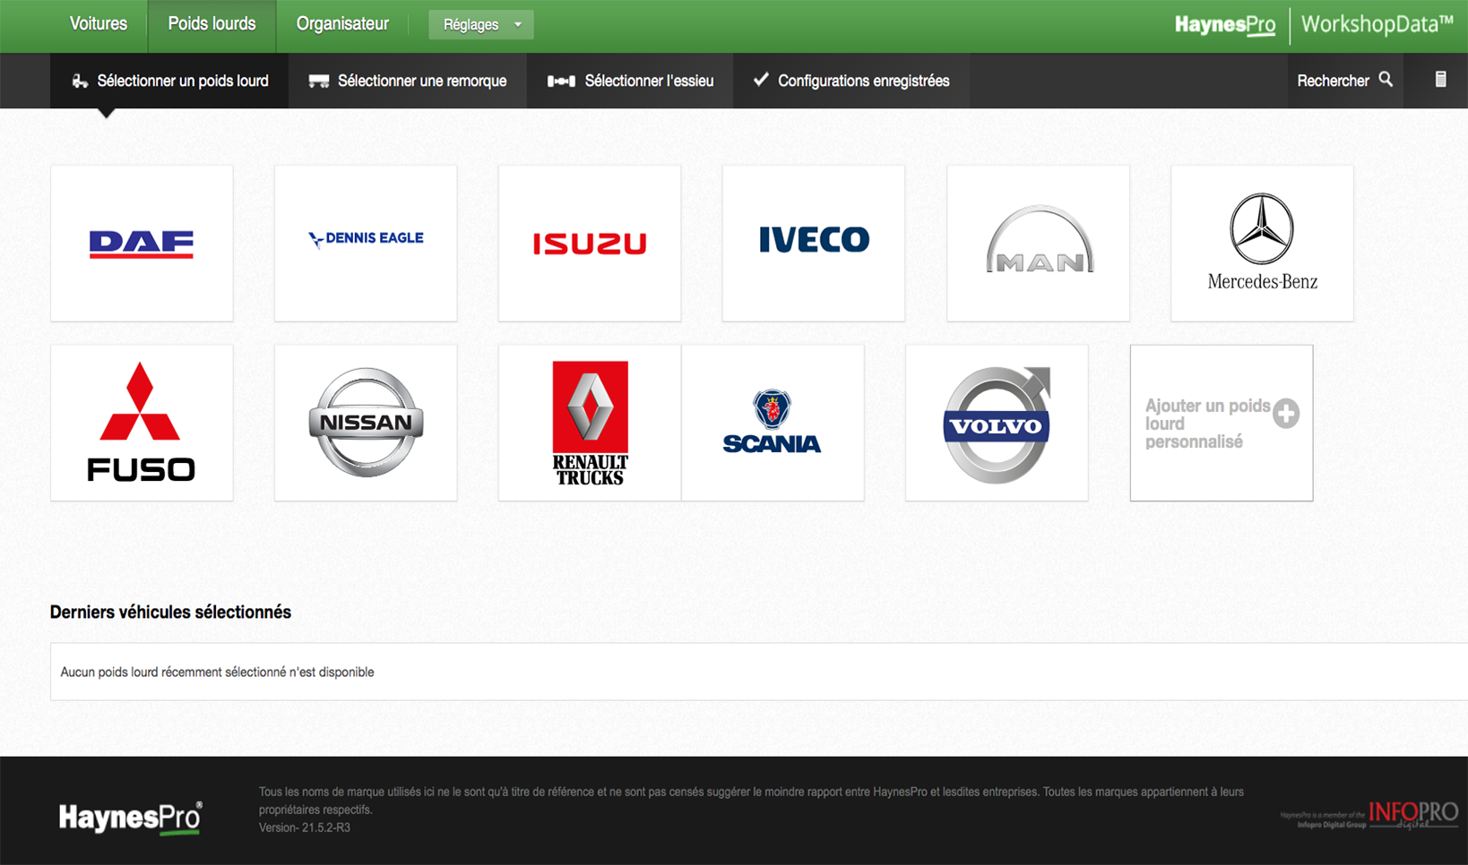The image size is (1468, 865).
Task: Switch to the Voitures tab
Action: point(99,24)
